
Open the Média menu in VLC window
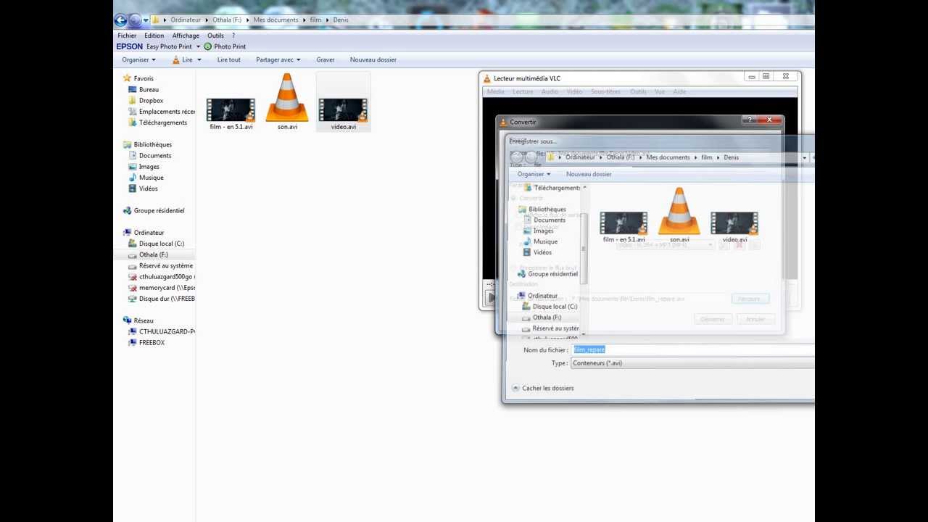coord(496,92)
